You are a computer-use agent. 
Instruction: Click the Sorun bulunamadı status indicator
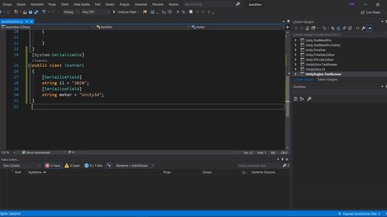(36, 153)
